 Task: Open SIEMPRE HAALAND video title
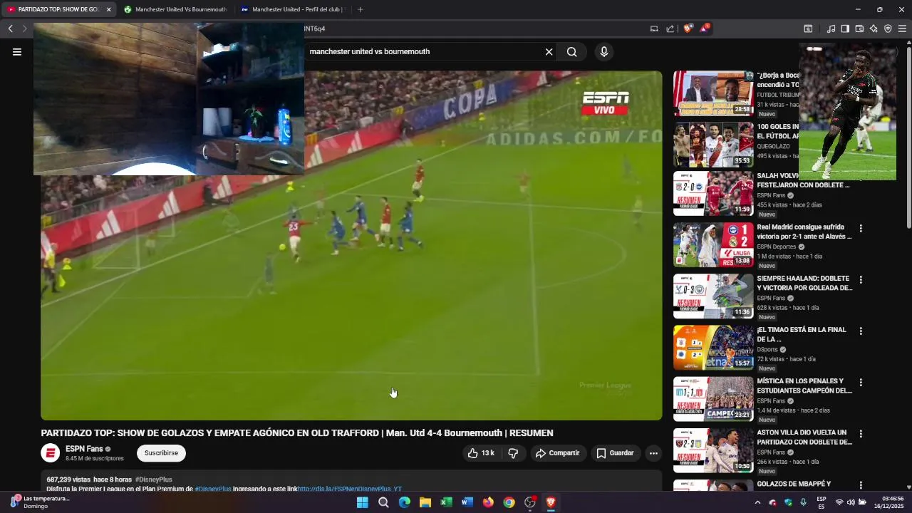pyautogui.click(x=804, y=283)
